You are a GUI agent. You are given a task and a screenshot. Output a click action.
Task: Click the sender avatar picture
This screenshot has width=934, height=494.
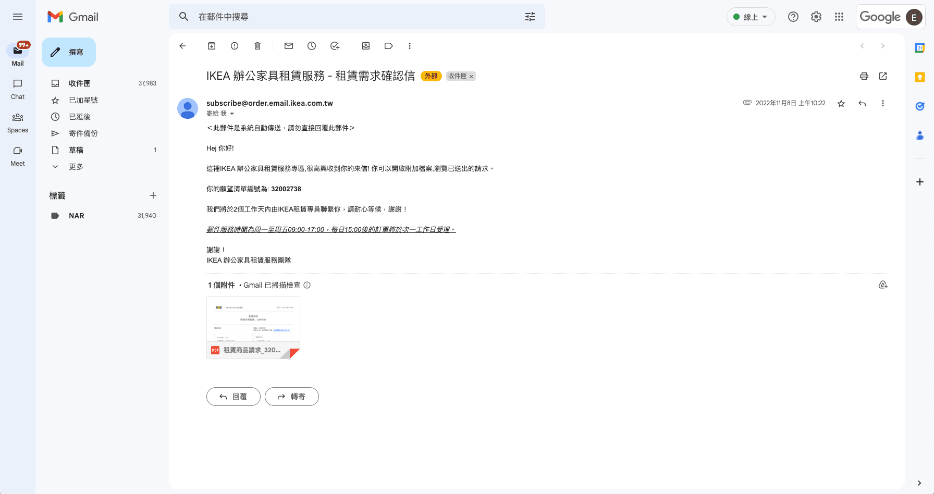coord(188,108)
